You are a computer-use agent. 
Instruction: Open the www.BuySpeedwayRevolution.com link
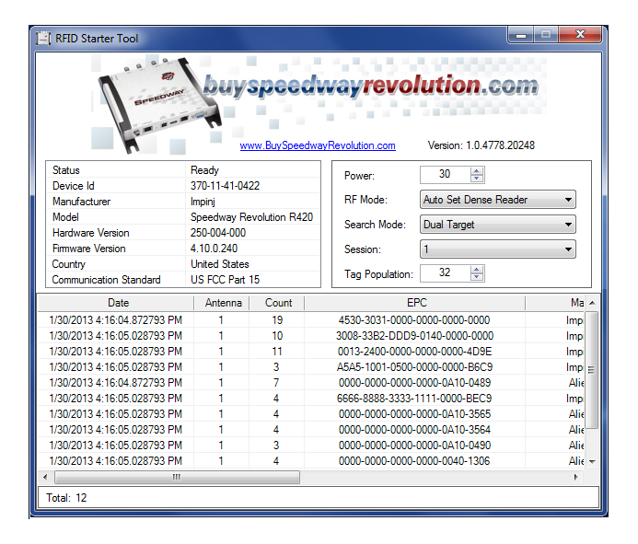pos(318,145)
